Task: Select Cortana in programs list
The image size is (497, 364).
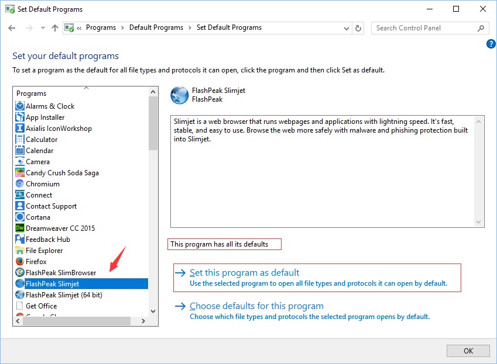Action: (x=38, y=217)
